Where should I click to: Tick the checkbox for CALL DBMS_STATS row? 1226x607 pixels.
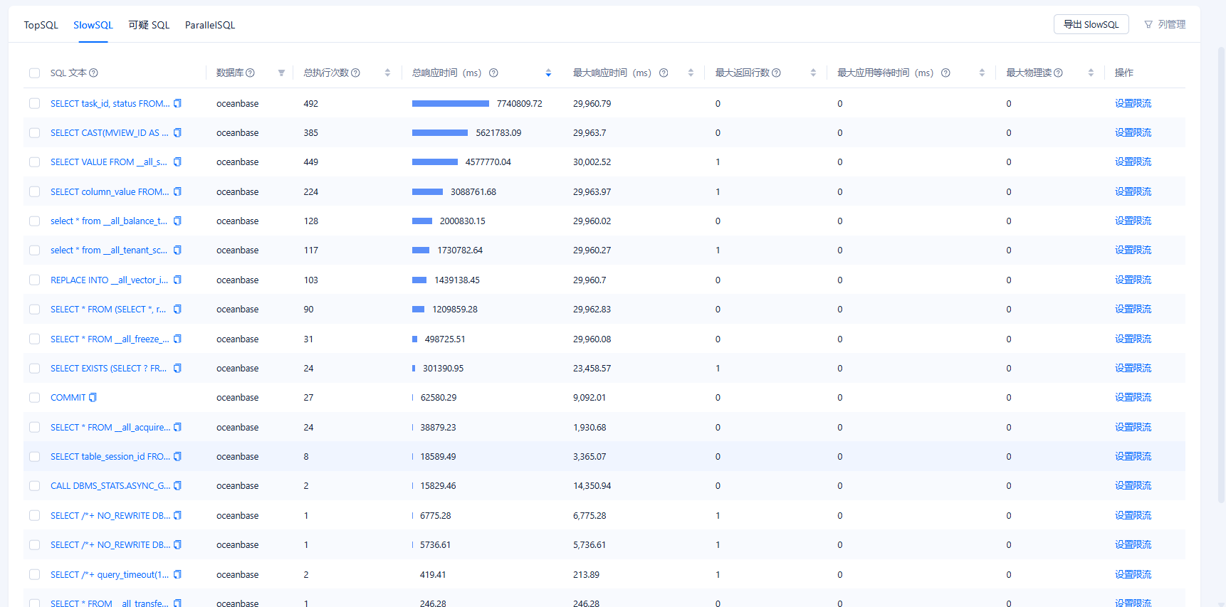[34, 486]
